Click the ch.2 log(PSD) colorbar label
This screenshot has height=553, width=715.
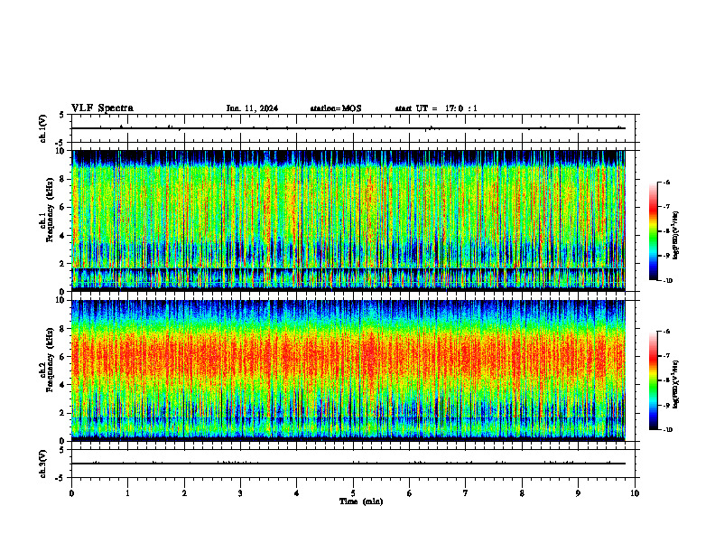click(x=676, y=385)
